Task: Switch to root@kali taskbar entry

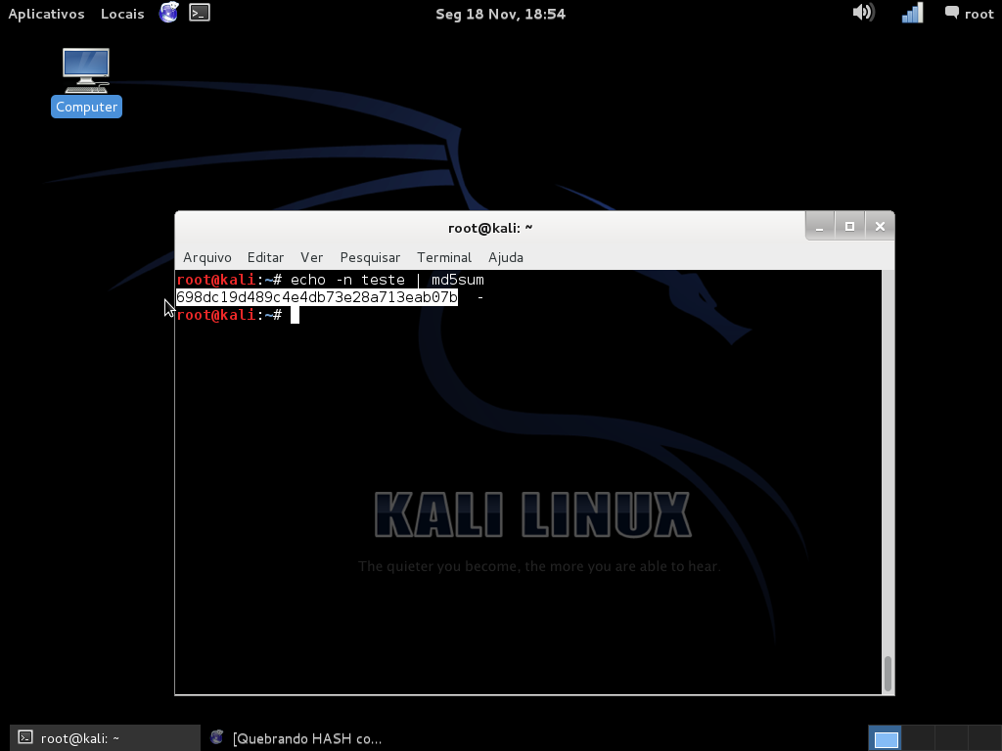Action: point(105,738)
